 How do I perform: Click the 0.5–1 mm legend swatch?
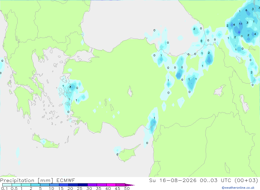coord(17,185)
